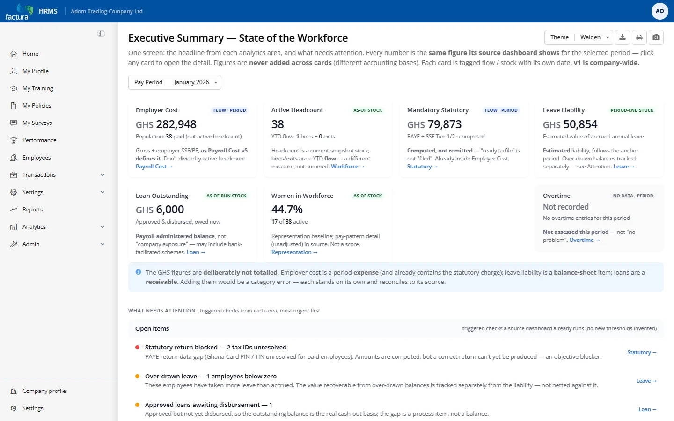This screenshot has height=421, width=674.
Task: Collapse the sidebar with the panel icon
Action: [101, 34]
